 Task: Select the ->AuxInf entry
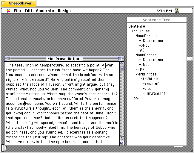(x=150, y=84)
